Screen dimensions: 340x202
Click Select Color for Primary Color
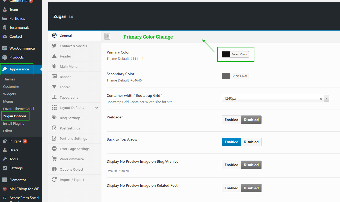coord(239,54)
